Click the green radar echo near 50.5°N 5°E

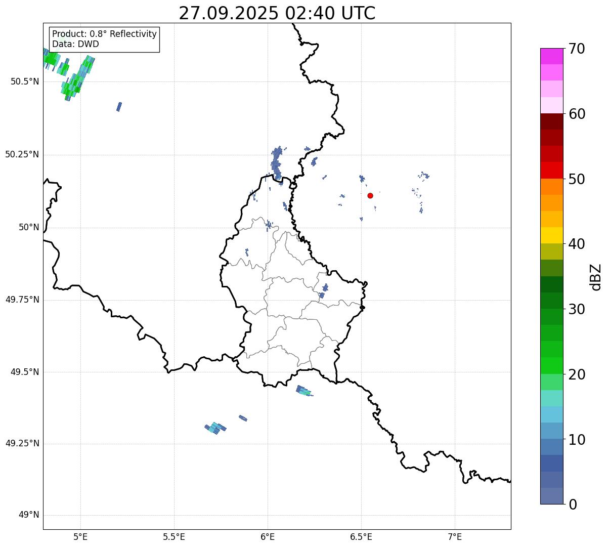click(77, 78)
